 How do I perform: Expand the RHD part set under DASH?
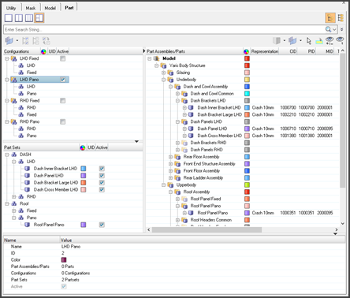(14, 196)
